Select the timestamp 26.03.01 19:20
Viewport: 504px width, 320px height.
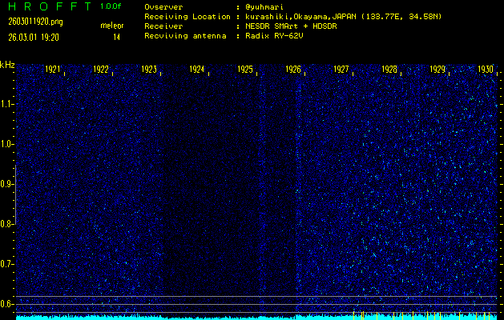click(34, 38)
